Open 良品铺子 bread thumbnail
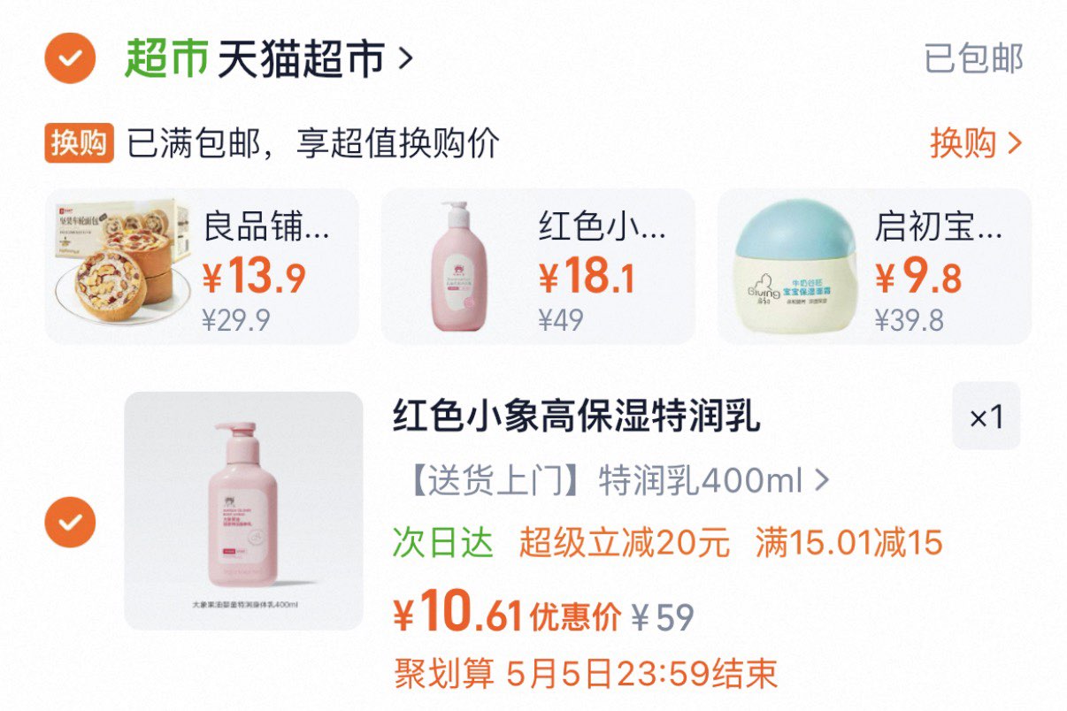Viewport: 1067px width, 711px height. (x=119, y=265)
